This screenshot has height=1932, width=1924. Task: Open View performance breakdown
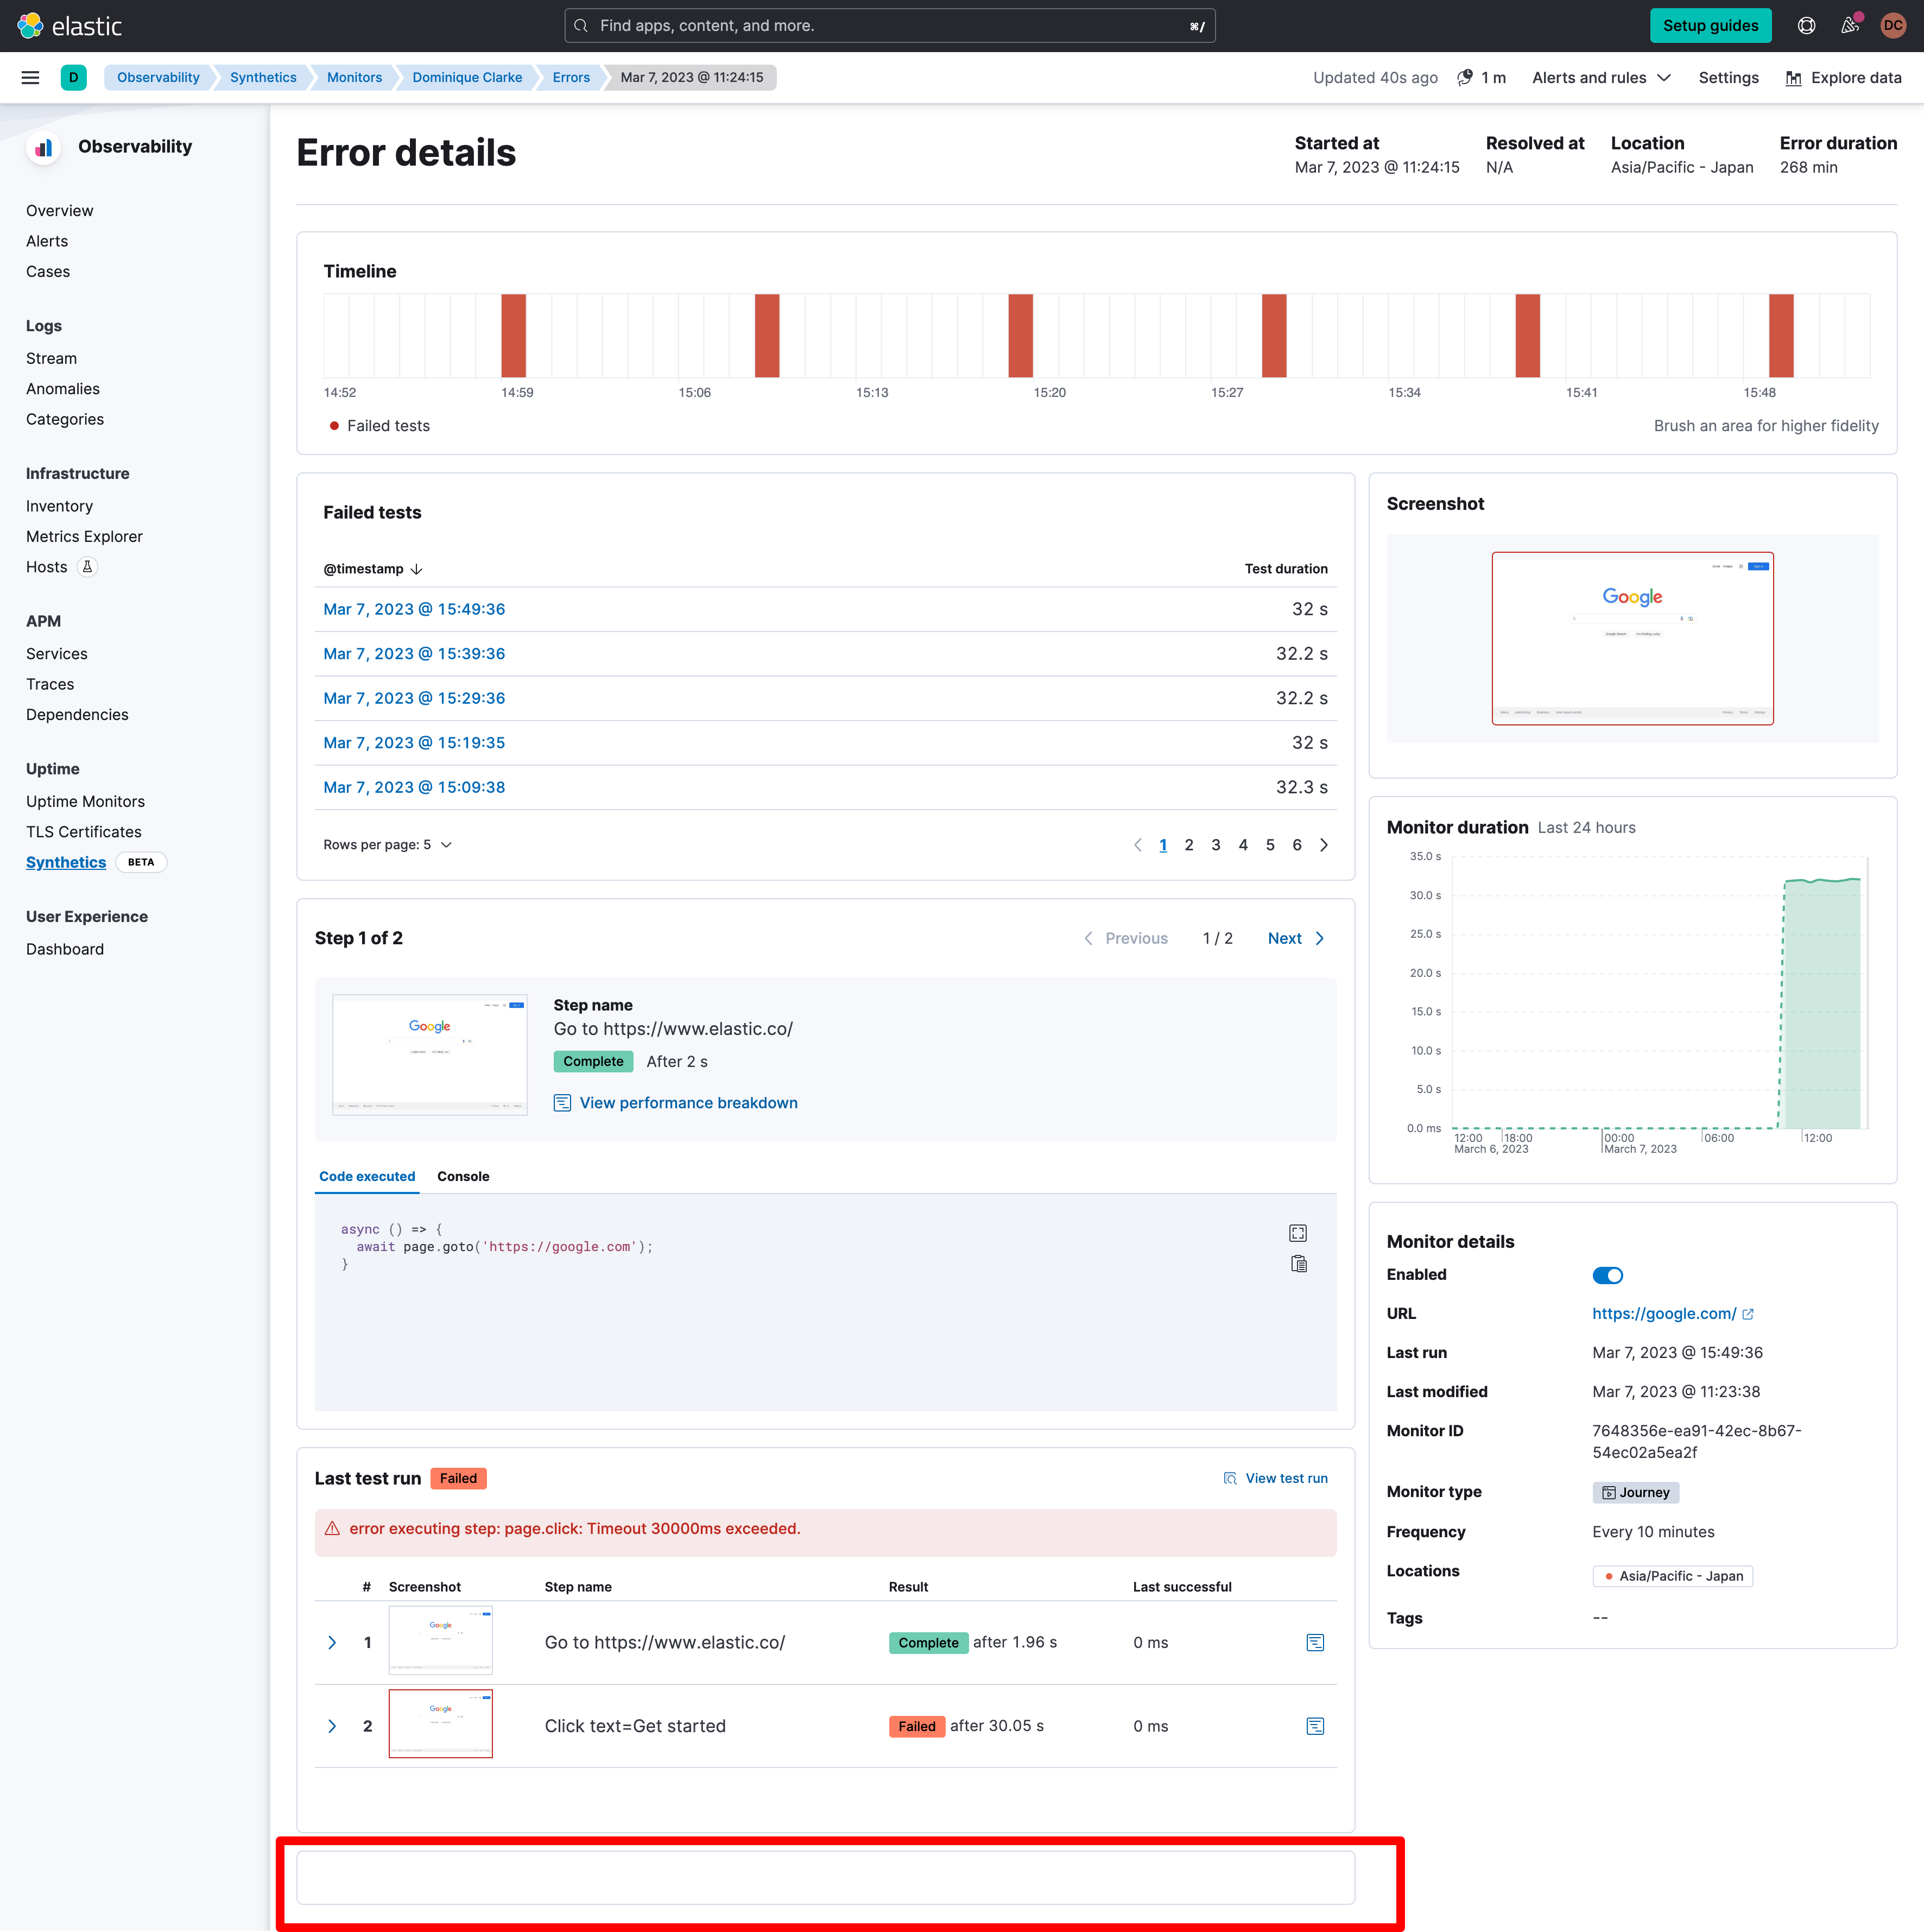pos(688,1103)
